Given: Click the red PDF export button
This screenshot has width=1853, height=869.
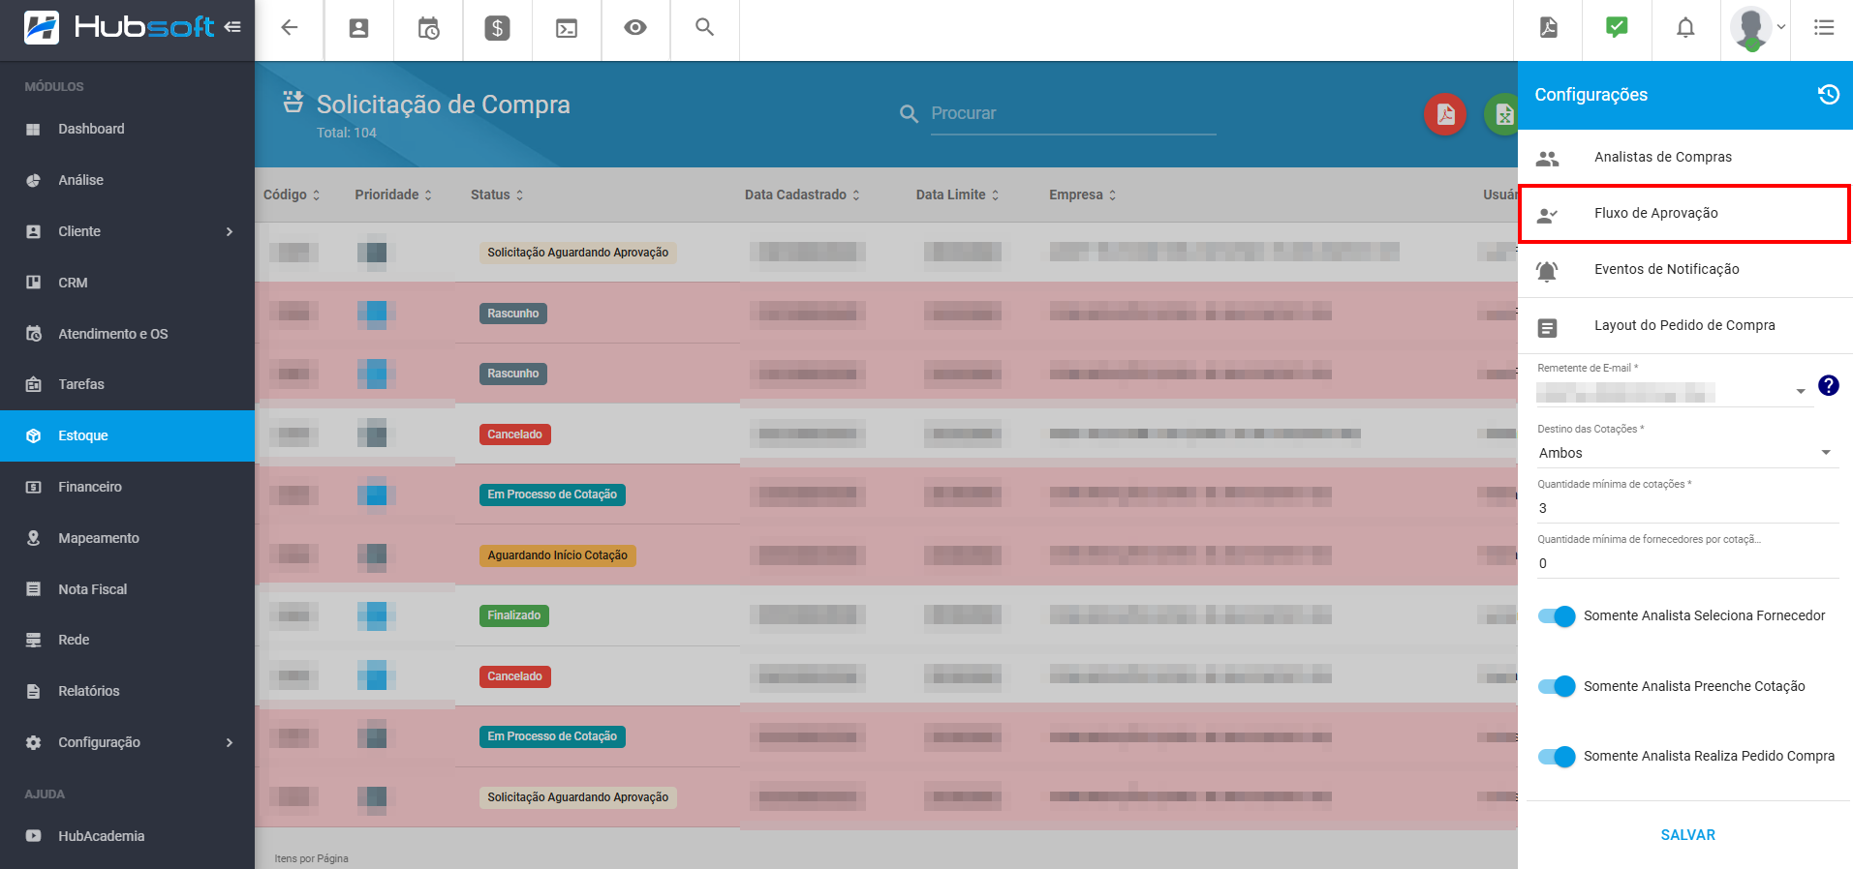Looking at the screenshot, I should click(1445, 114).
